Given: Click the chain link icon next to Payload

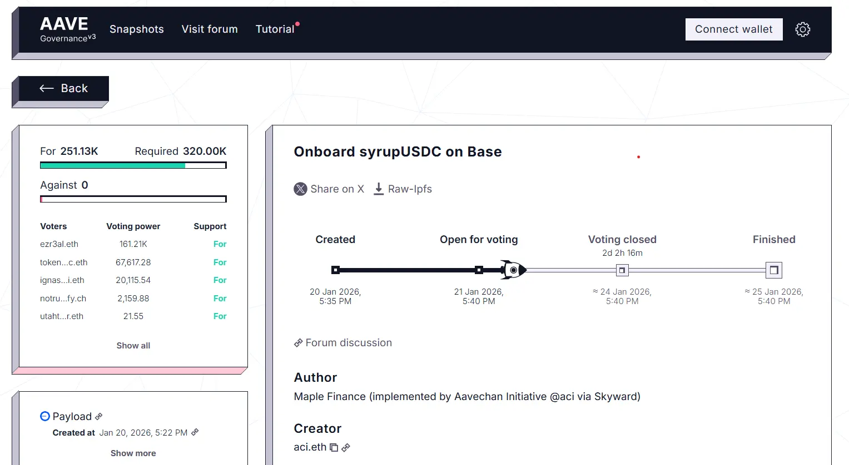Looking at the screenshot, I should 98,416.
